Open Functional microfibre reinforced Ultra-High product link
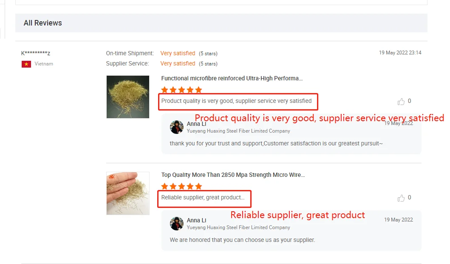Screen dimensions: 450x264 (232, 78)
